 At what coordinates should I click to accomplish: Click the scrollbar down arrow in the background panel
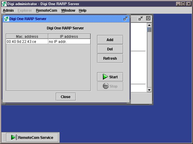click(149, 90)
